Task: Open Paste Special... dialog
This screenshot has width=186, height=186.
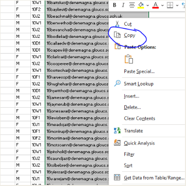Action: 139,72
